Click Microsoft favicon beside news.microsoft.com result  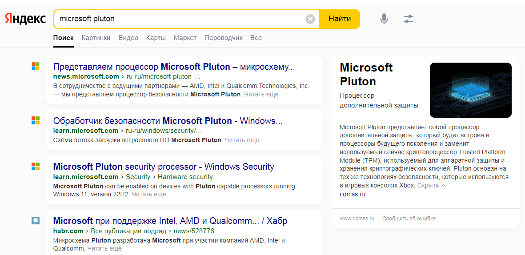click(x=36, y=66)
